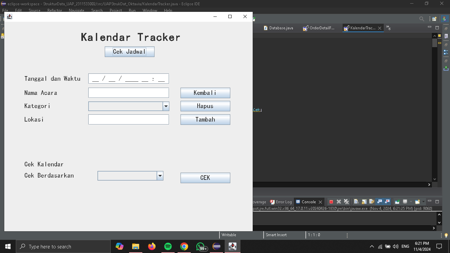Toggle show console when standard out changes

[x=380, y=202]
